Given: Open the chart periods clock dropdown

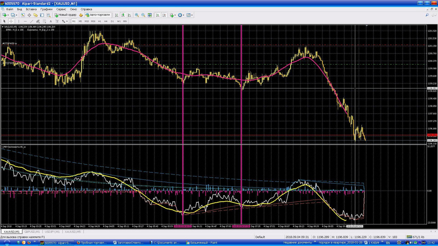Looking at the screenshot, I should tap(181, 15).
